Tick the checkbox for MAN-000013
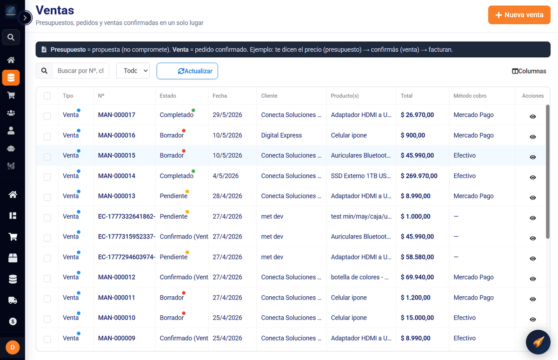The image size is (558, 360). coord(47,197)
